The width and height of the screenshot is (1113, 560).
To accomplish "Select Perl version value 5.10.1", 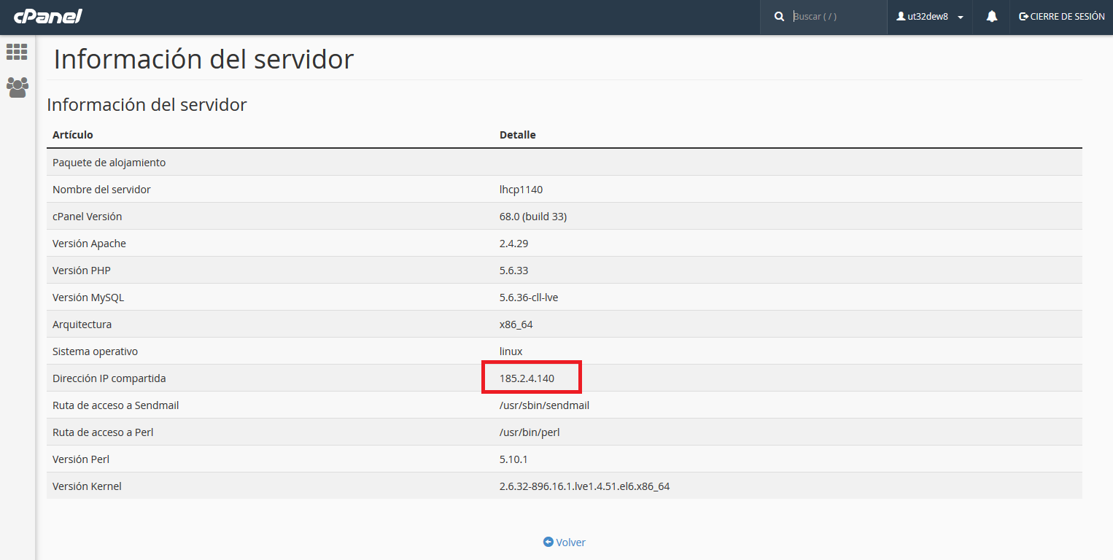I will pyautogui.click(x=513, y=459).
